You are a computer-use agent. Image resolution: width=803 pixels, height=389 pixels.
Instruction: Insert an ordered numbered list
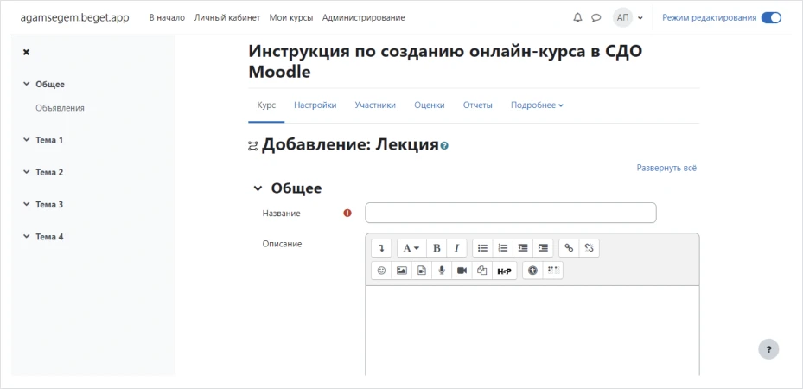pyautogui.click(x=503, y=248)
